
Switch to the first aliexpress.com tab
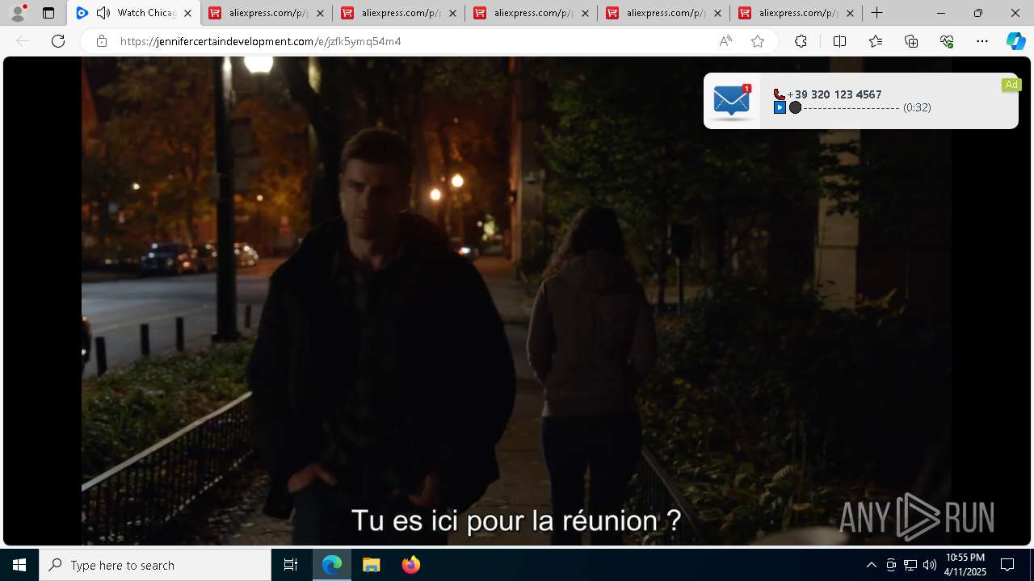pos(267,13)
